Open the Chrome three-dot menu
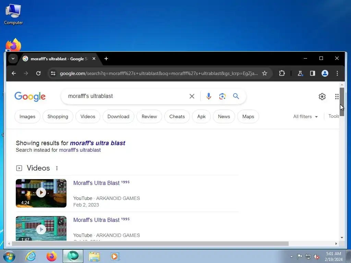Image resolution: width=351 pixels, height=263 pixels. coord(337,73)
